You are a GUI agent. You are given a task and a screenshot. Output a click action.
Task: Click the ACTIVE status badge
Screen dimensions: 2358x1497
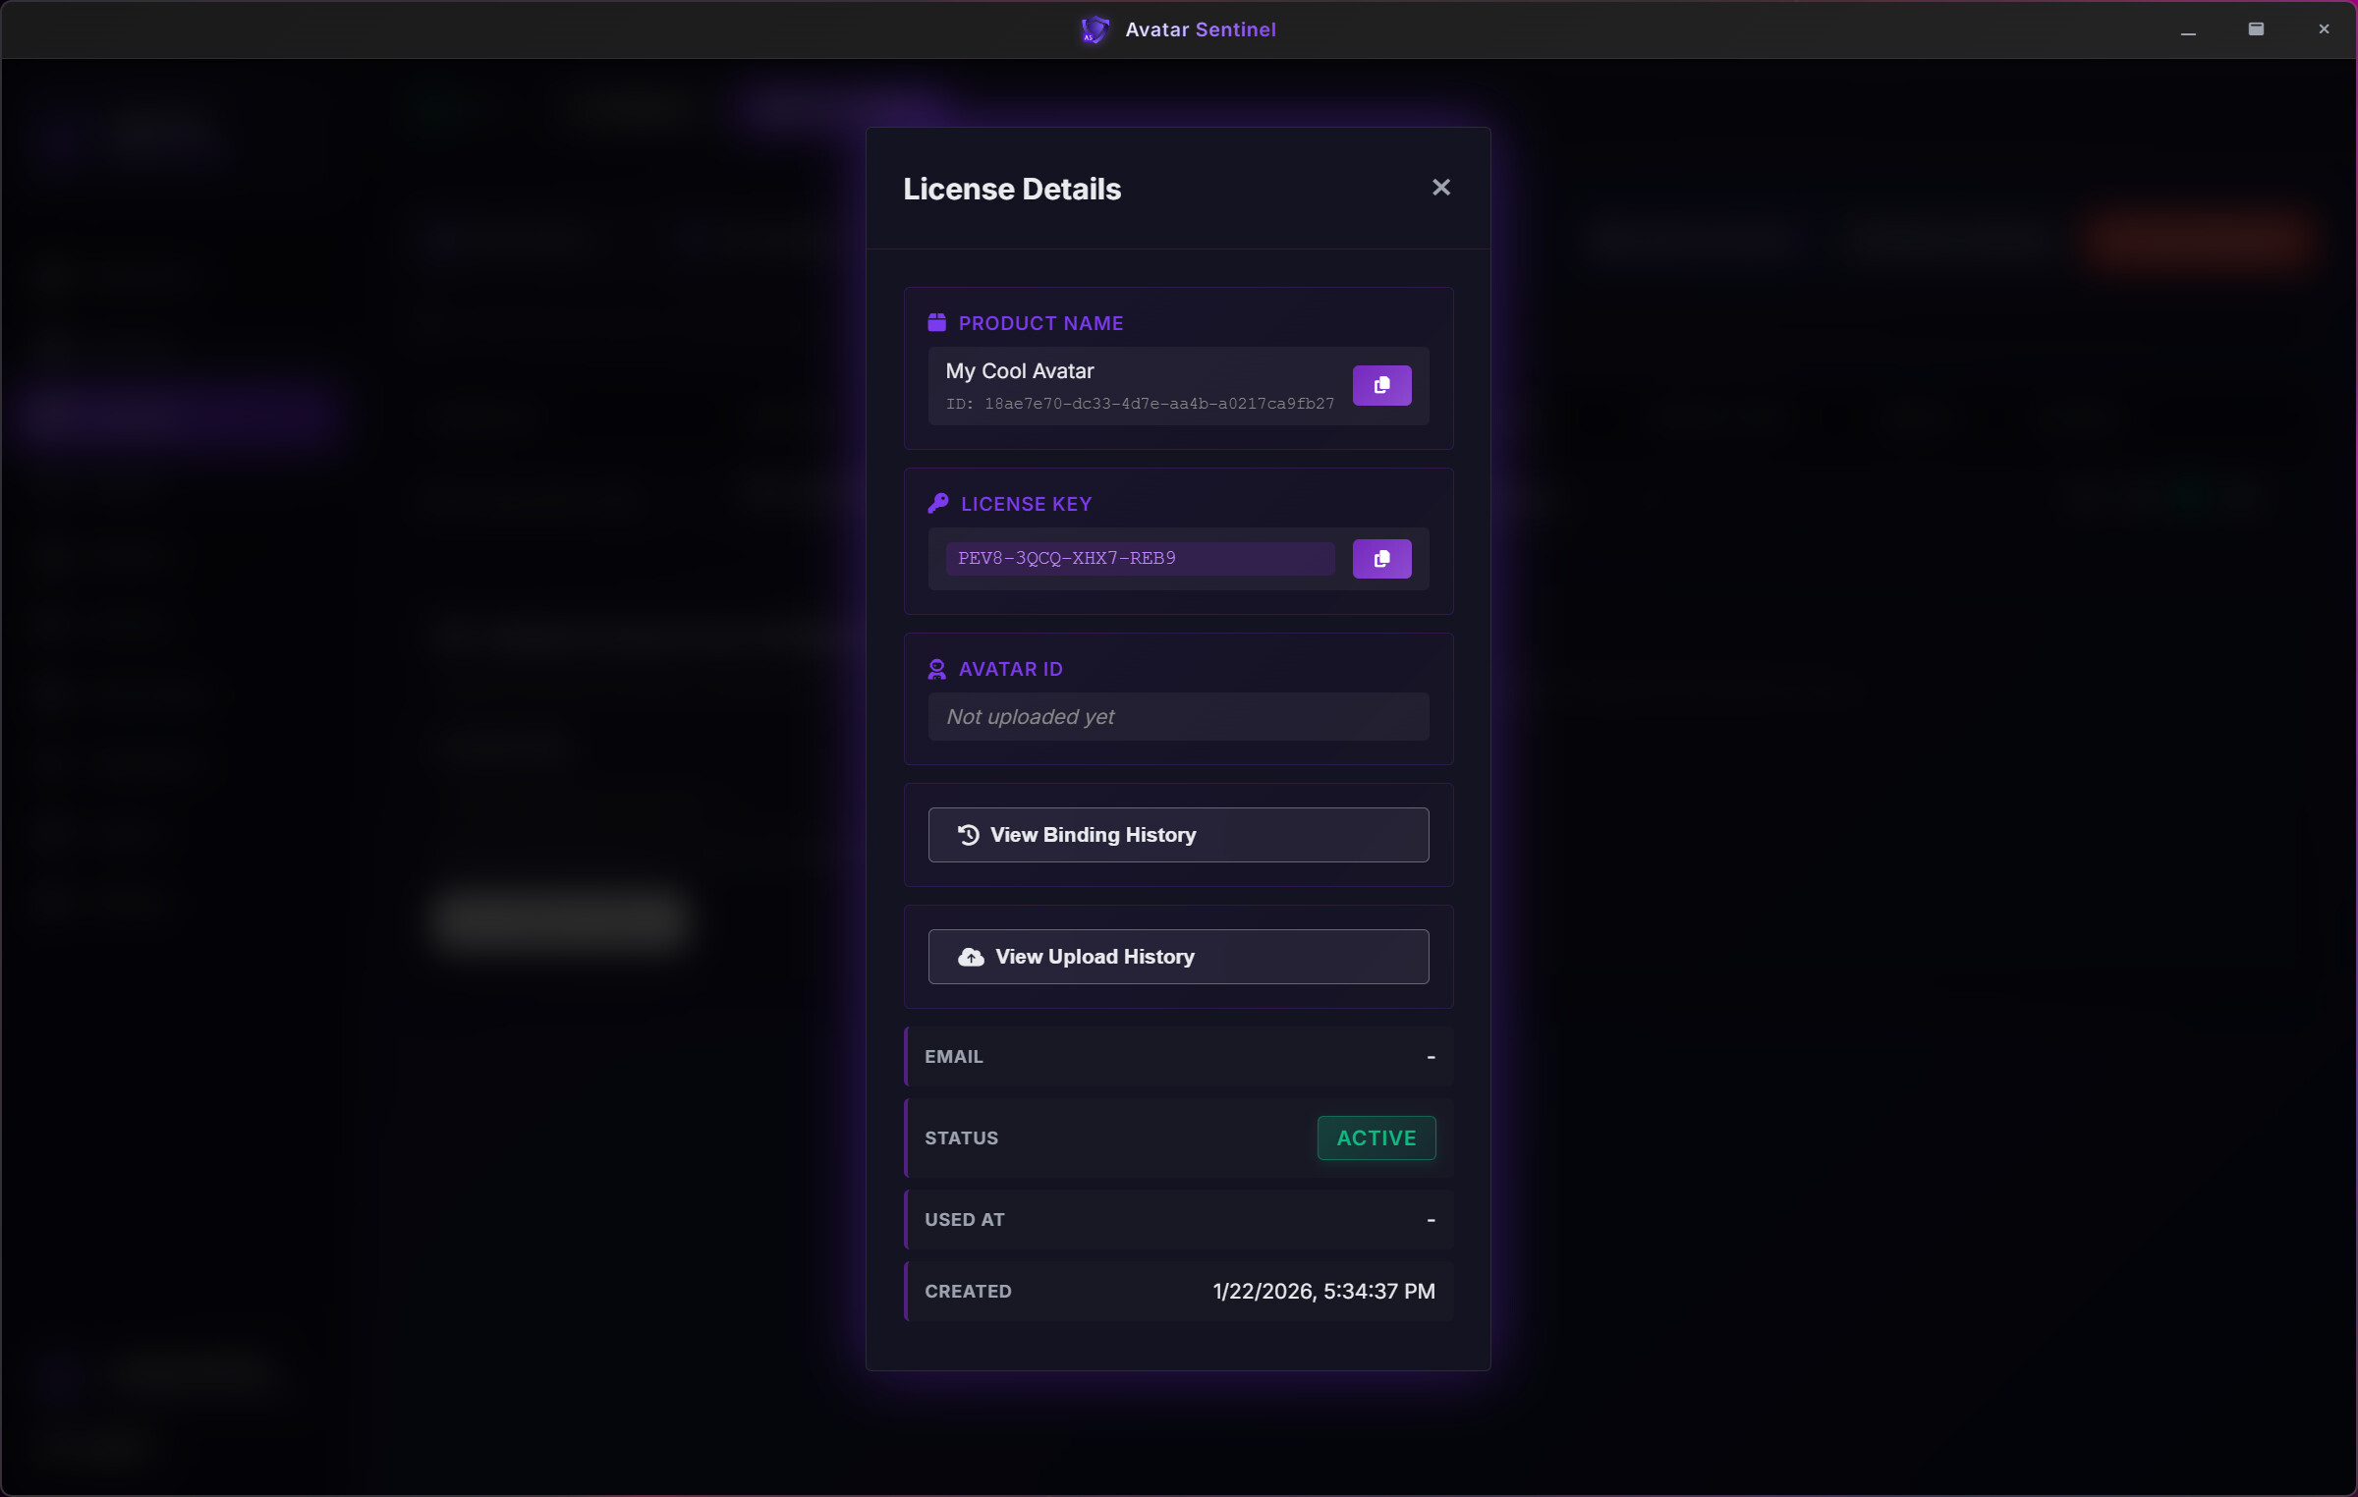(1375, 1137)
